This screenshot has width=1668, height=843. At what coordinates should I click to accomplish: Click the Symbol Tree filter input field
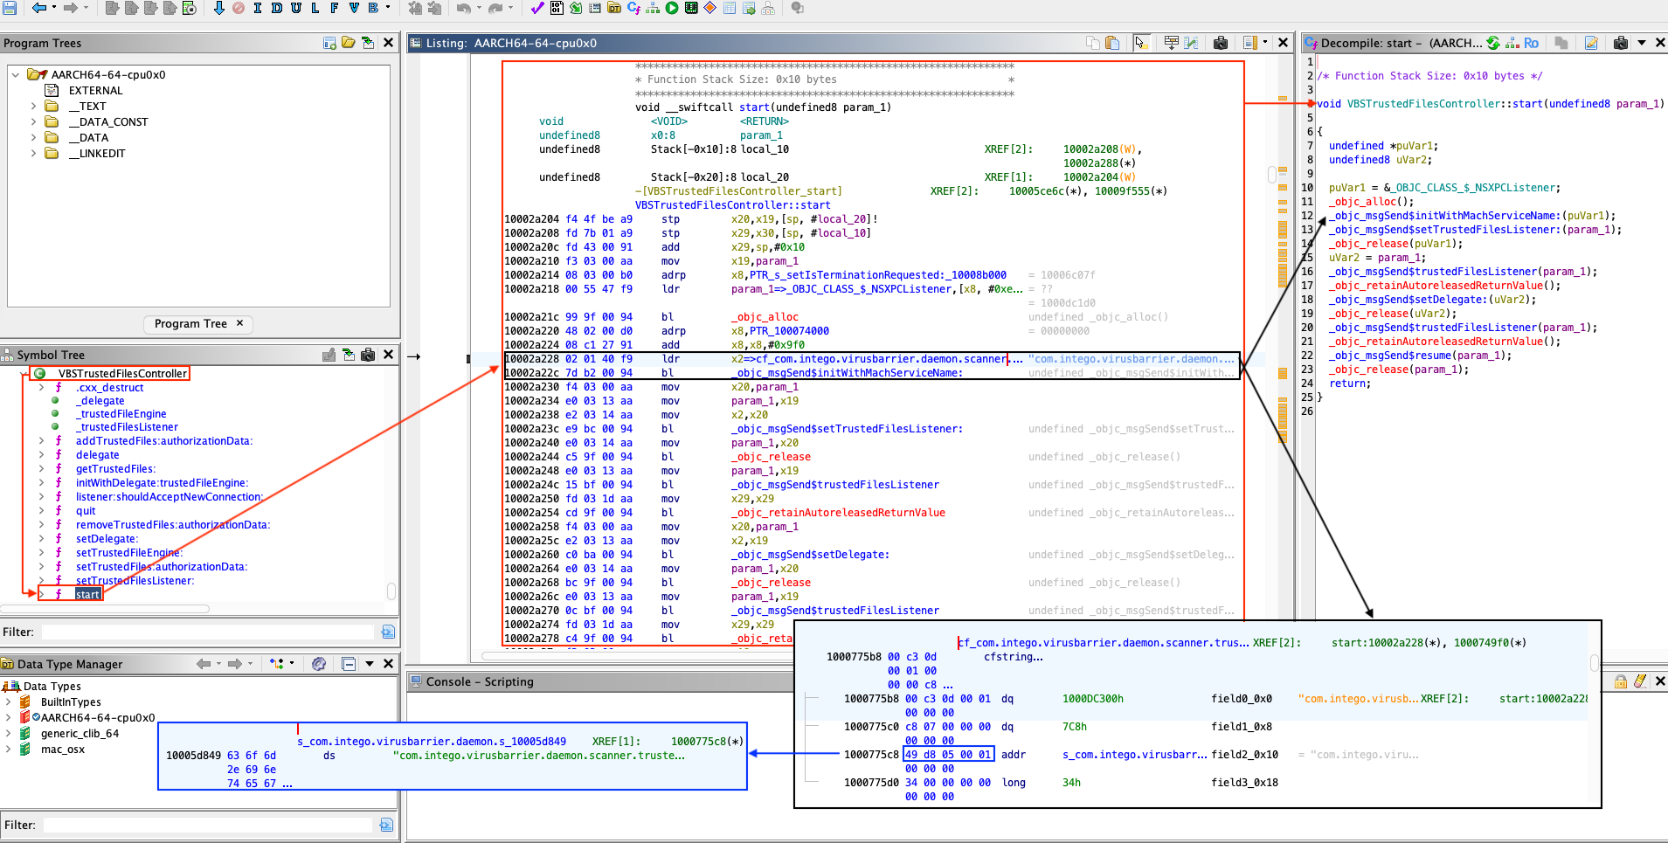pos(208,632)
